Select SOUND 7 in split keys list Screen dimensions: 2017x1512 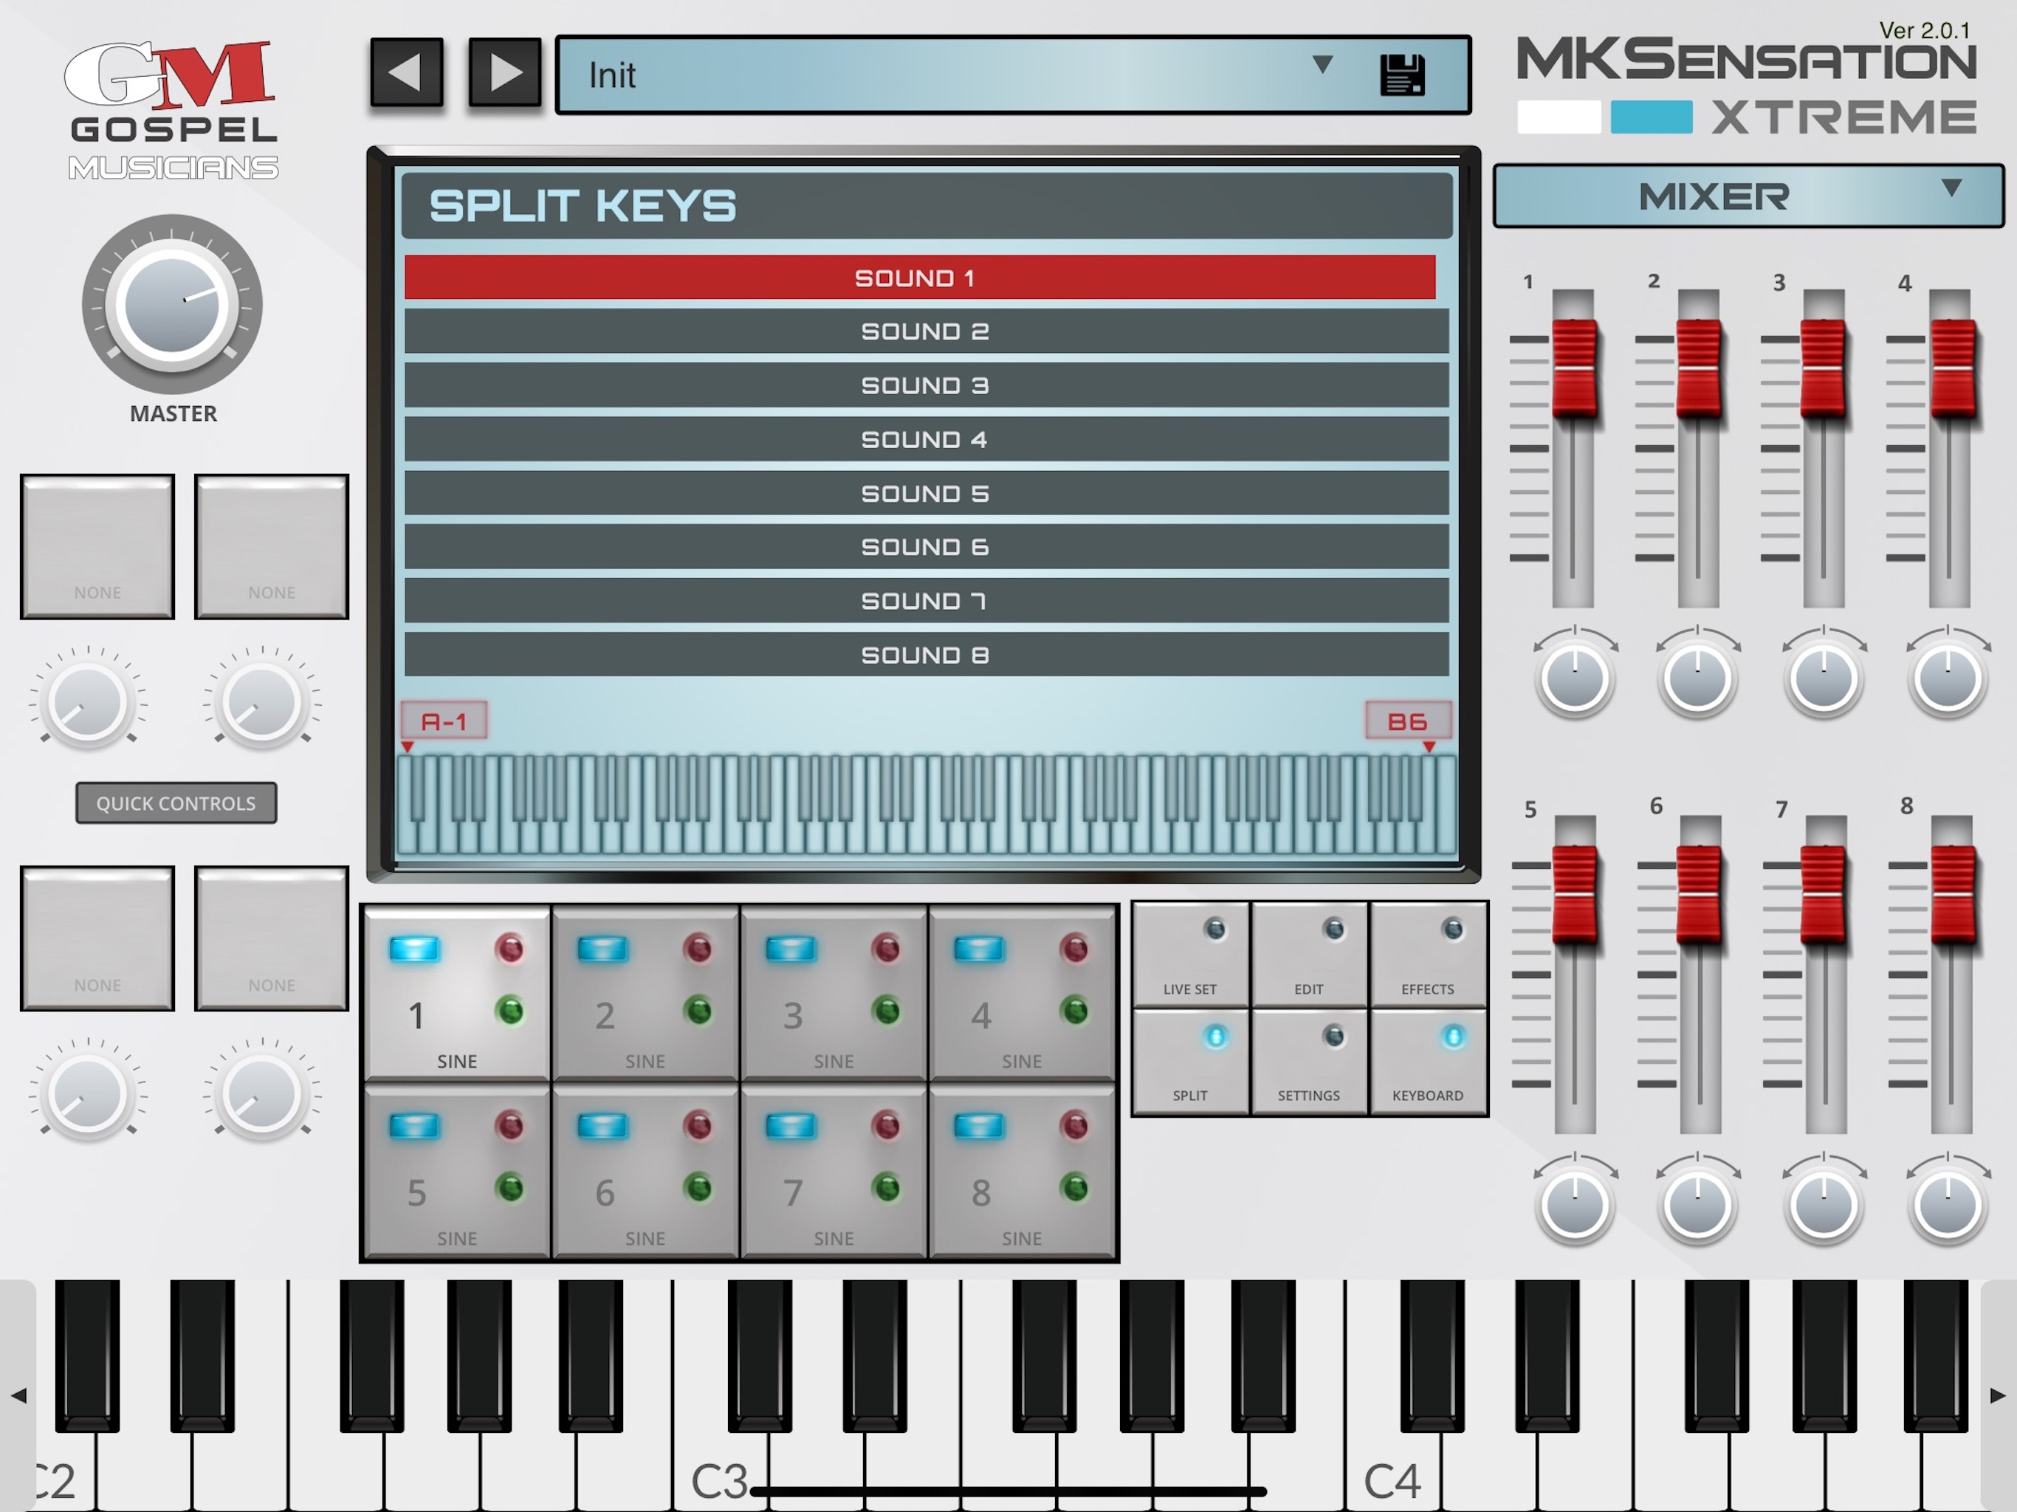coord(926,601)
